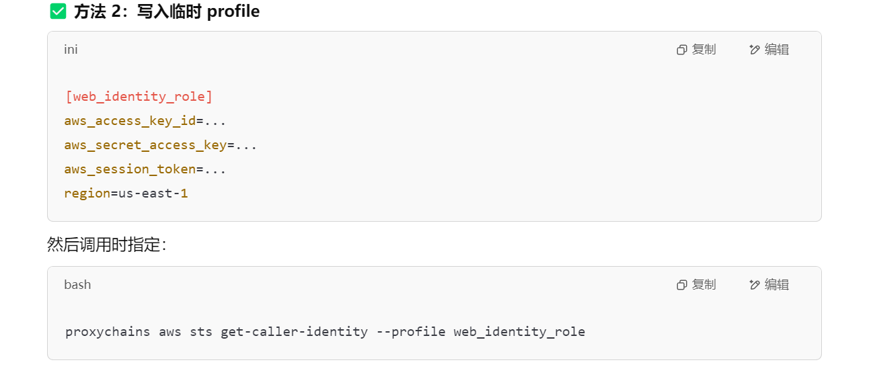This screenshot has width=869, height=385.
Task: Click the 方法 2:写入临时 profile heading
Action: point(167,11)
